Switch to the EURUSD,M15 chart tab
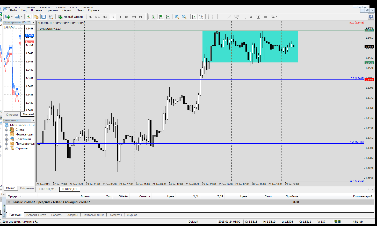 [x=48, y=189]
